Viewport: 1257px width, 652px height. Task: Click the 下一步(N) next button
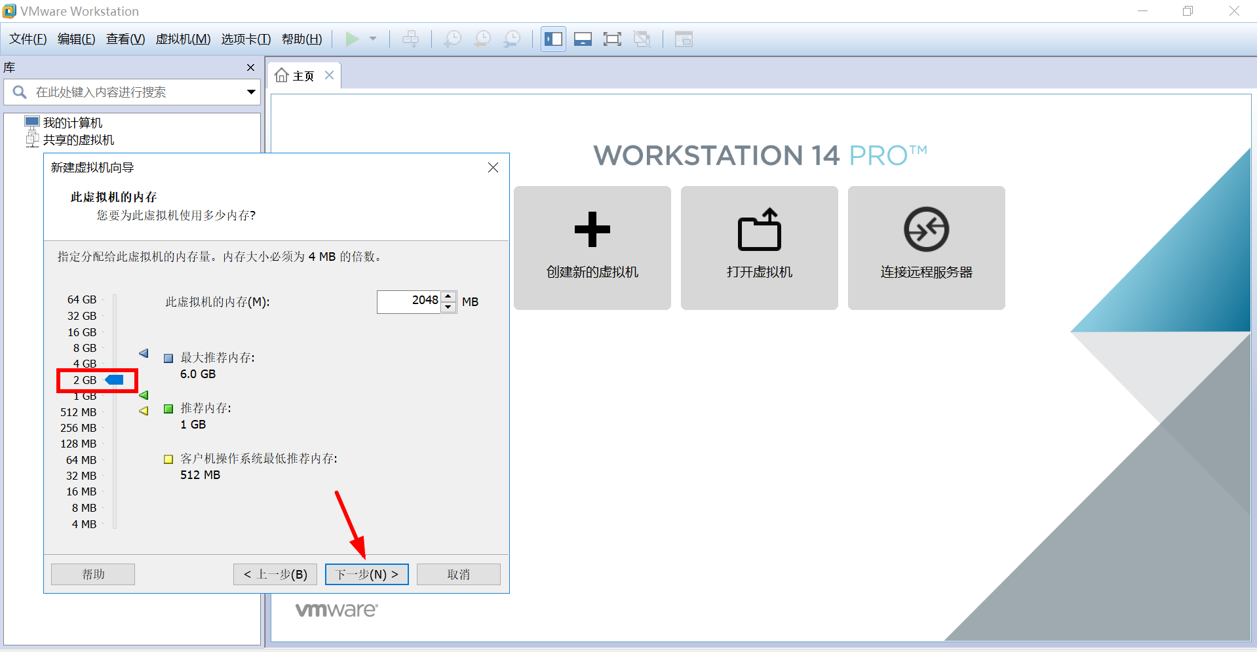367,574
